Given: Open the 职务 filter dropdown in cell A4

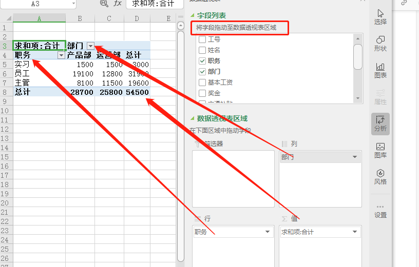Looking at the screenshot, I should [61, 55].
